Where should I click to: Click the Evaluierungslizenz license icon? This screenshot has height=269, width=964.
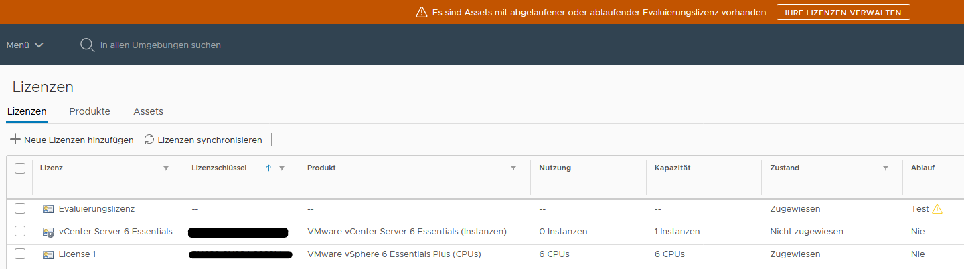pyautogui.click(x=48, y=209)
